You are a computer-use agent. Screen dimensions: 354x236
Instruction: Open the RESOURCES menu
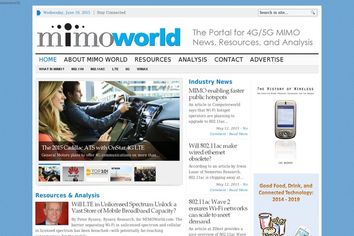[153, 60]
